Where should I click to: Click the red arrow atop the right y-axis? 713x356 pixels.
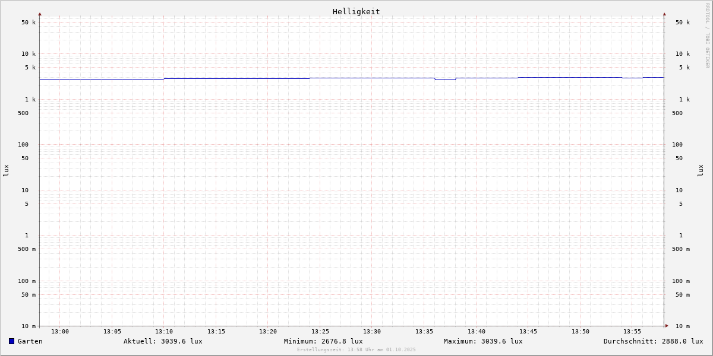click(664, 14)
